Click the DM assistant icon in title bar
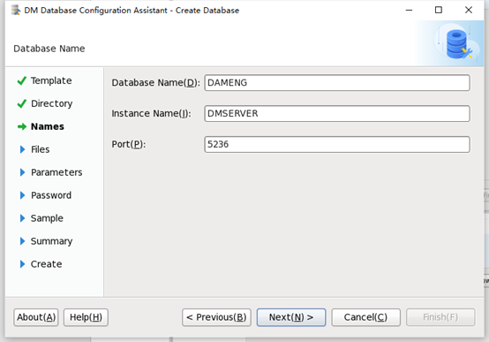Viewport: 489px width, 342px height. pos(16,11)
